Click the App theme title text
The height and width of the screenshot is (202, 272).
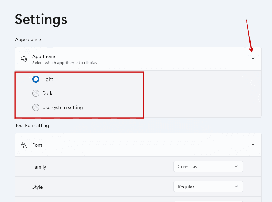[x=44, y=56]
